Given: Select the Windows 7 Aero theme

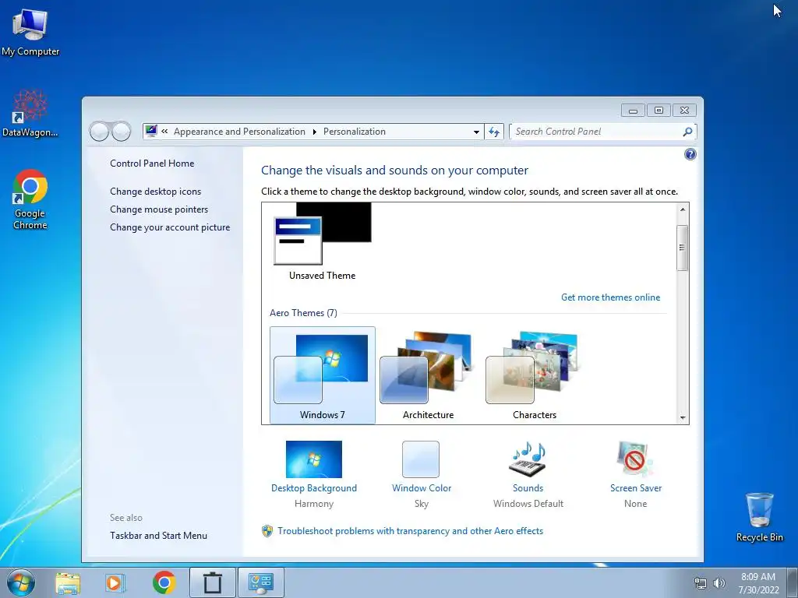Looking at the screenshot, I should [322, 375].
